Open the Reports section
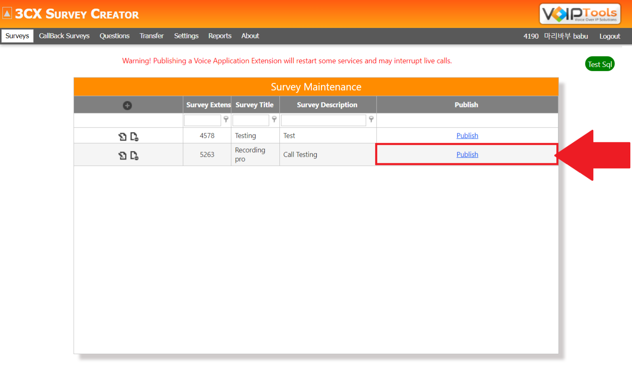This screenshot has width=632, height=373. [x=220, y=36]
